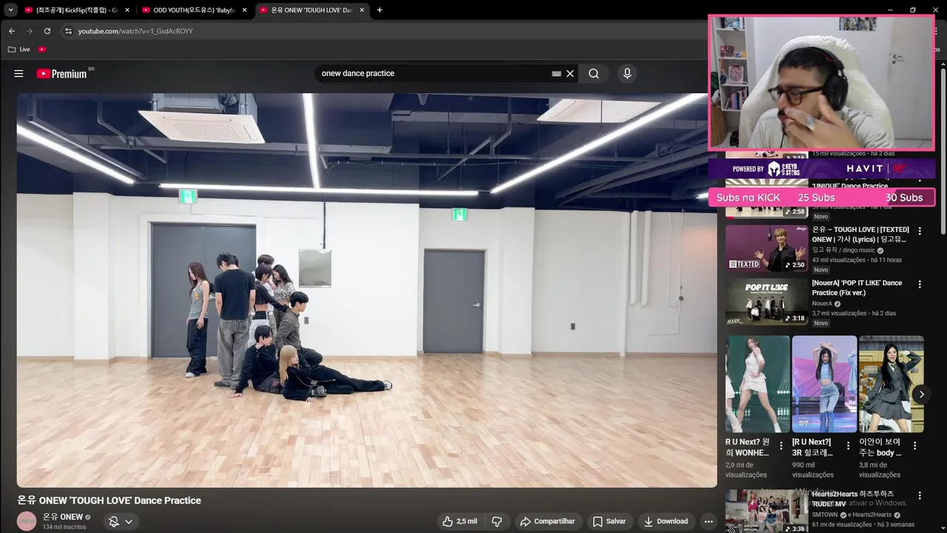The width and height of the screenshot is (947, 533).
Task: Open the on-screen keyboard icon in search
Action: pos(556,73)
